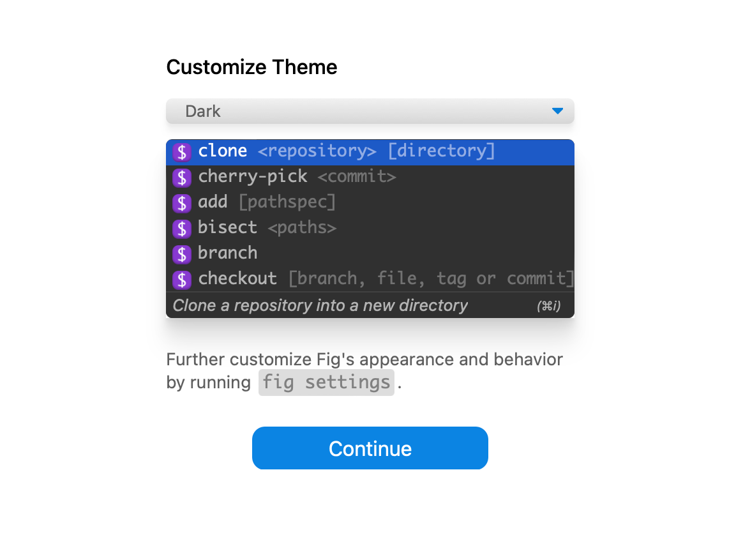Click the Continue button
743x539 pixels.
pos(370,448)
